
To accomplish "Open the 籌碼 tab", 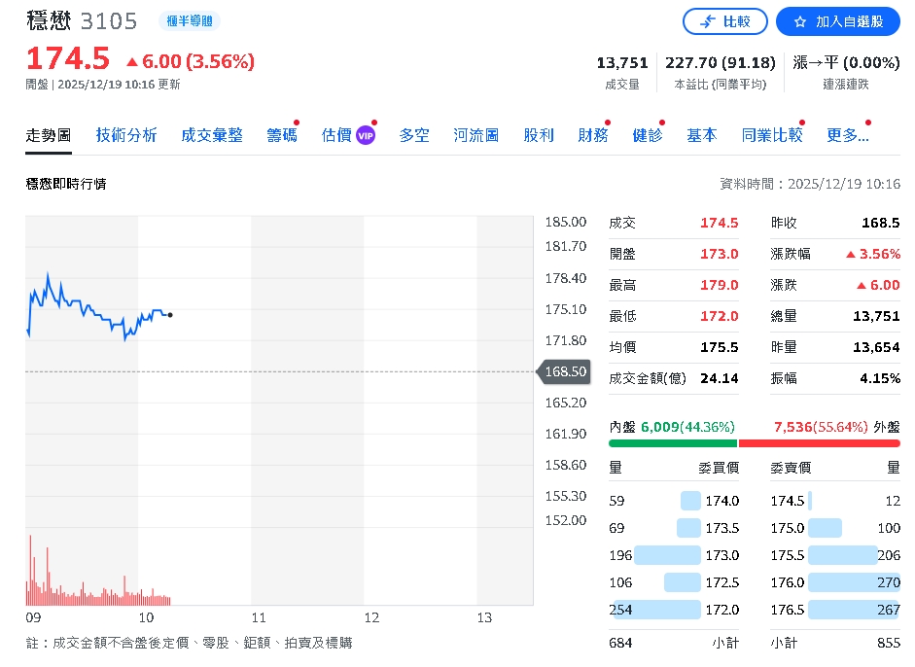I will pos(280,135).
